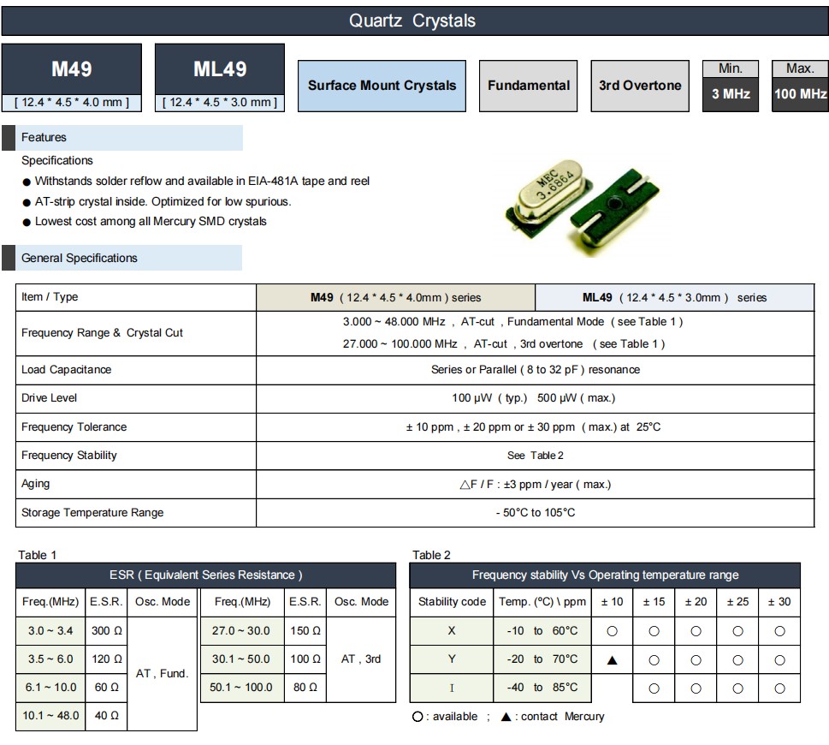
Task: Click the dark marker beside the Features heading
Action: coord(8,138)
